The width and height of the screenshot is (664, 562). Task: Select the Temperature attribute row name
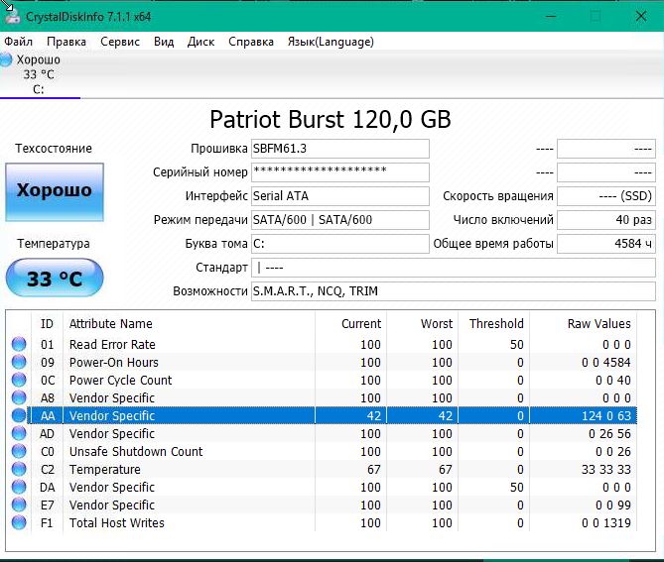pyautogui.click(x=105, y=469)
